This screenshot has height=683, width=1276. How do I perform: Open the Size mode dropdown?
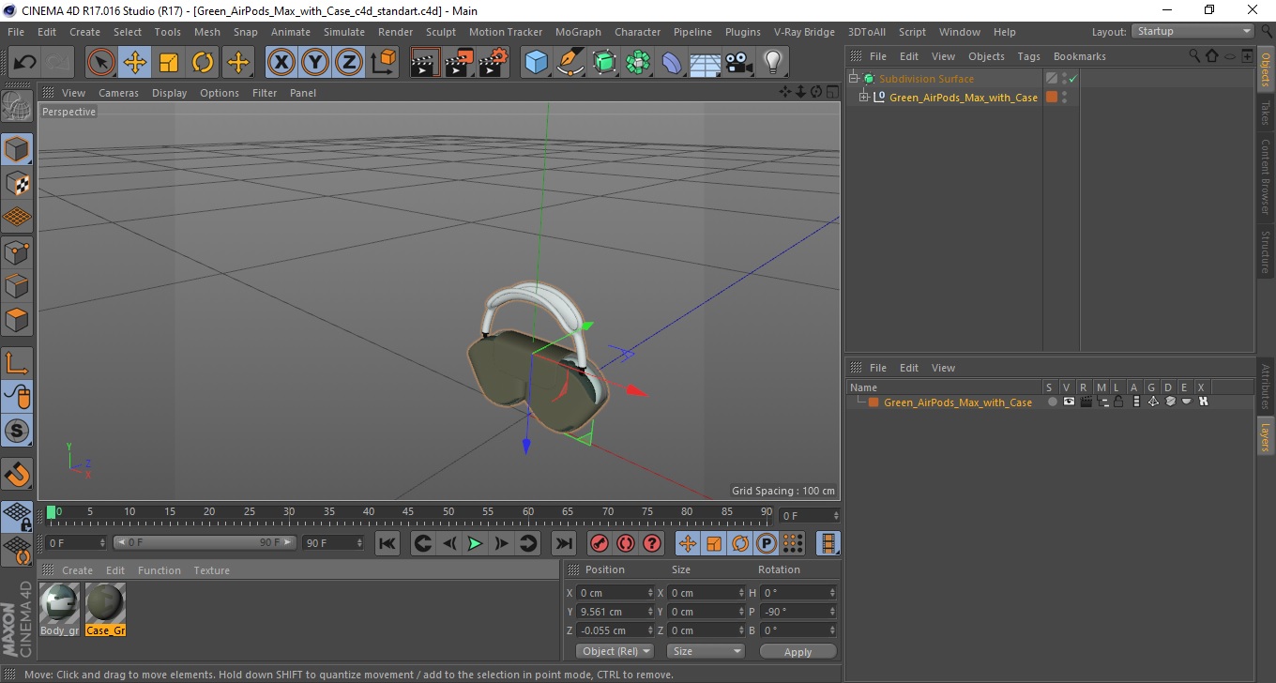pyautogui.click(x=705, y=651)
